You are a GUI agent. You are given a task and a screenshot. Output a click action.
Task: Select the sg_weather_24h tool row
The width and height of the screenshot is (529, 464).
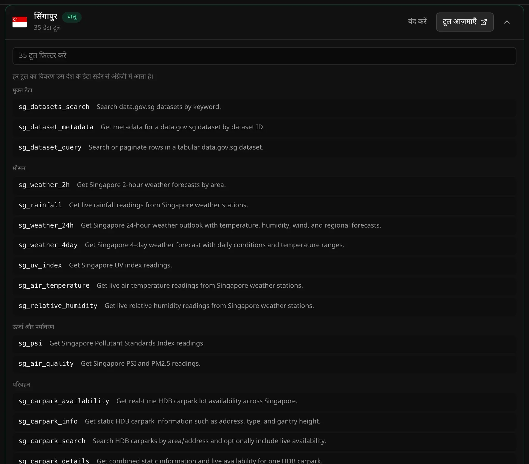264,225
